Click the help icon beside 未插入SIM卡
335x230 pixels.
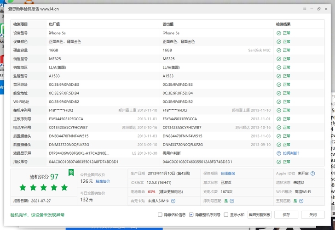173,201
